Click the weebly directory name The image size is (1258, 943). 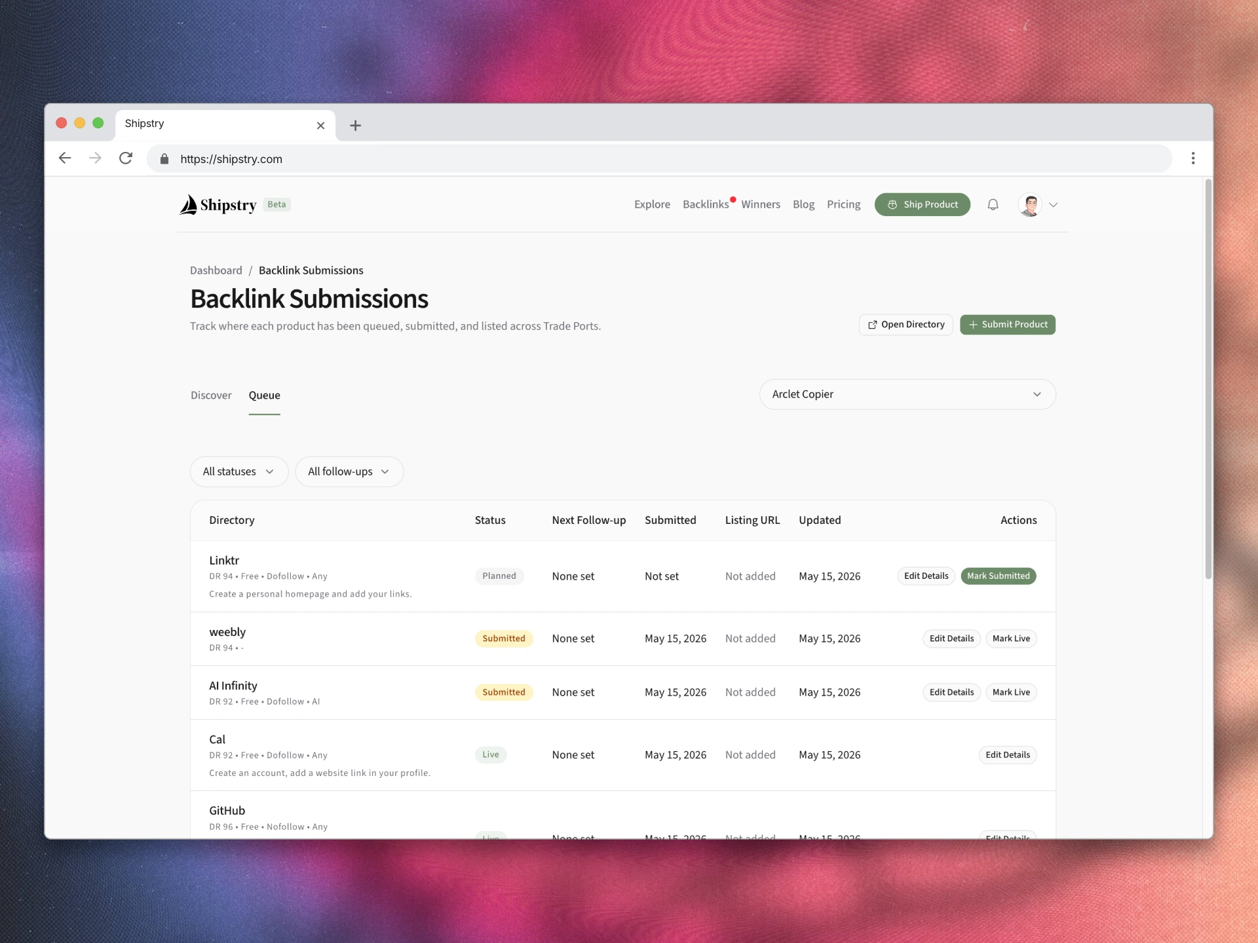tap(227, 632)
